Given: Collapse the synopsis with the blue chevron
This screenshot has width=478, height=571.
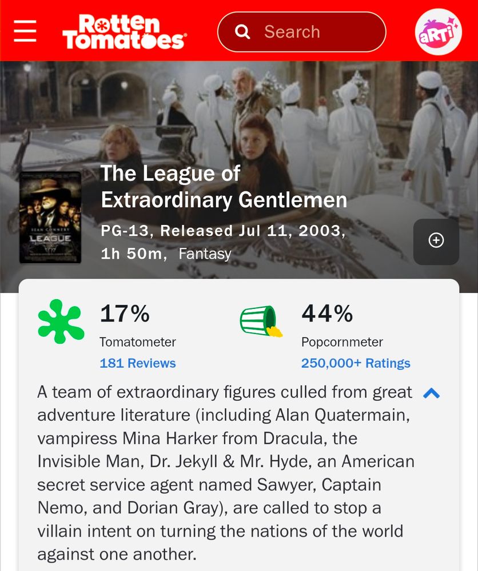Looking at the screenshot, I should click(431, 393).
